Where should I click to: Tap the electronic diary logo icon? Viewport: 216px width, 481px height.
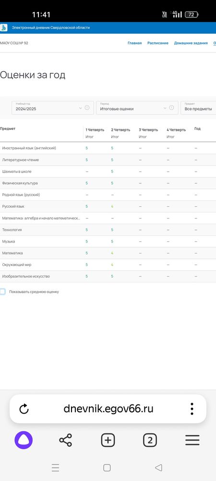[x=3, y=27]
